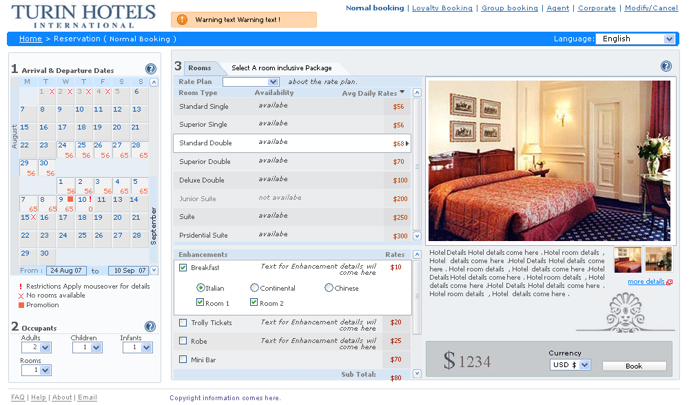This screenshot has height=405, width=689.
Task: Uncheck the Breakfast enhancement checkbox
Action: pos(183,267)
